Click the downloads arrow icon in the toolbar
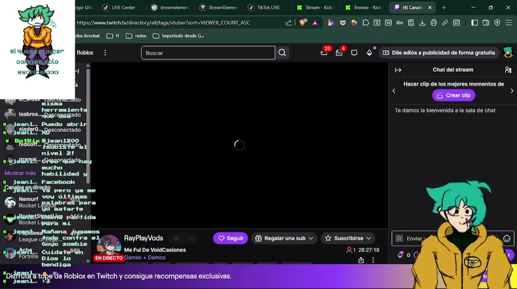Screen dimensions: 517x289 coord(422,23)
